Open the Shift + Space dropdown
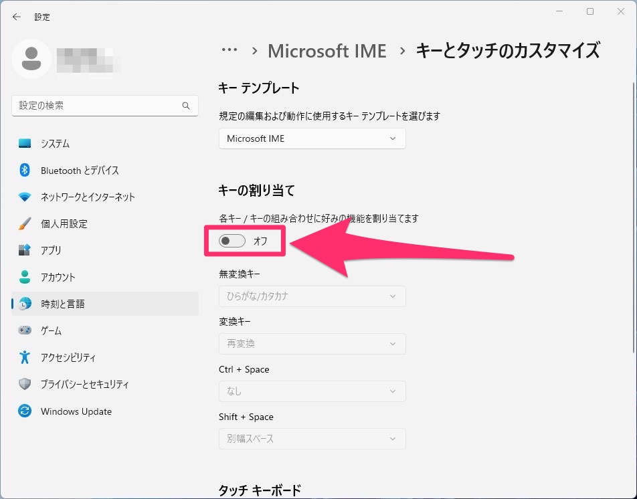This screenshot has height=499, width=637. pyautogui.click(x=312, y=439)
